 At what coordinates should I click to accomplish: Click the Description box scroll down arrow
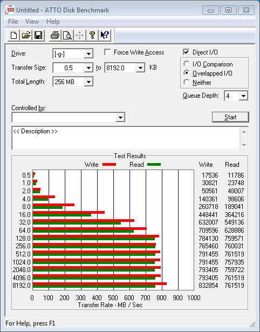coord(244,145)
